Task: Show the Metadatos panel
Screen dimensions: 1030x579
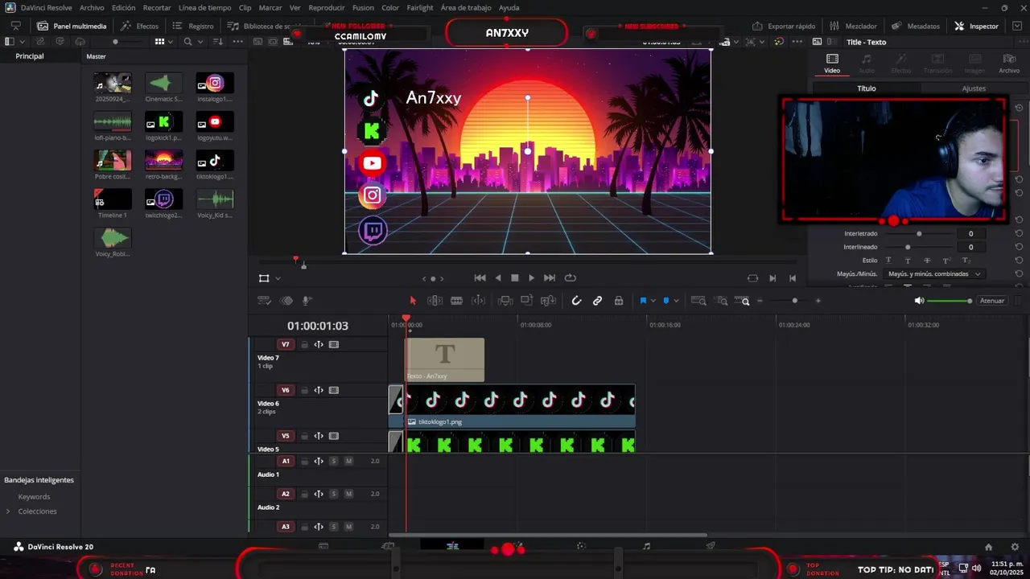Action: [x=916, y=26]
